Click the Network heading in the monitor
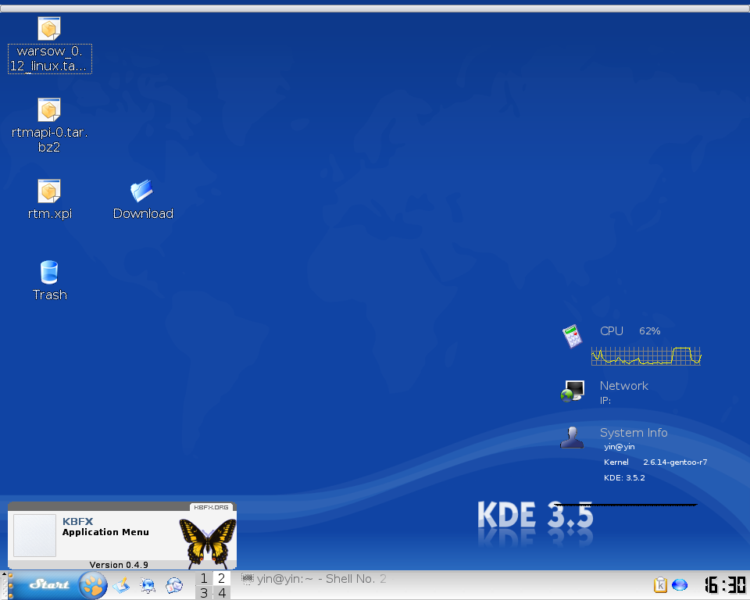This screenshot has height=600, width=750. tap(623, 386)
